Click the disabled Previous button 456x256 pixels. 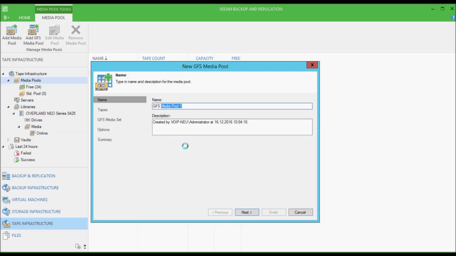click(220, 212)
